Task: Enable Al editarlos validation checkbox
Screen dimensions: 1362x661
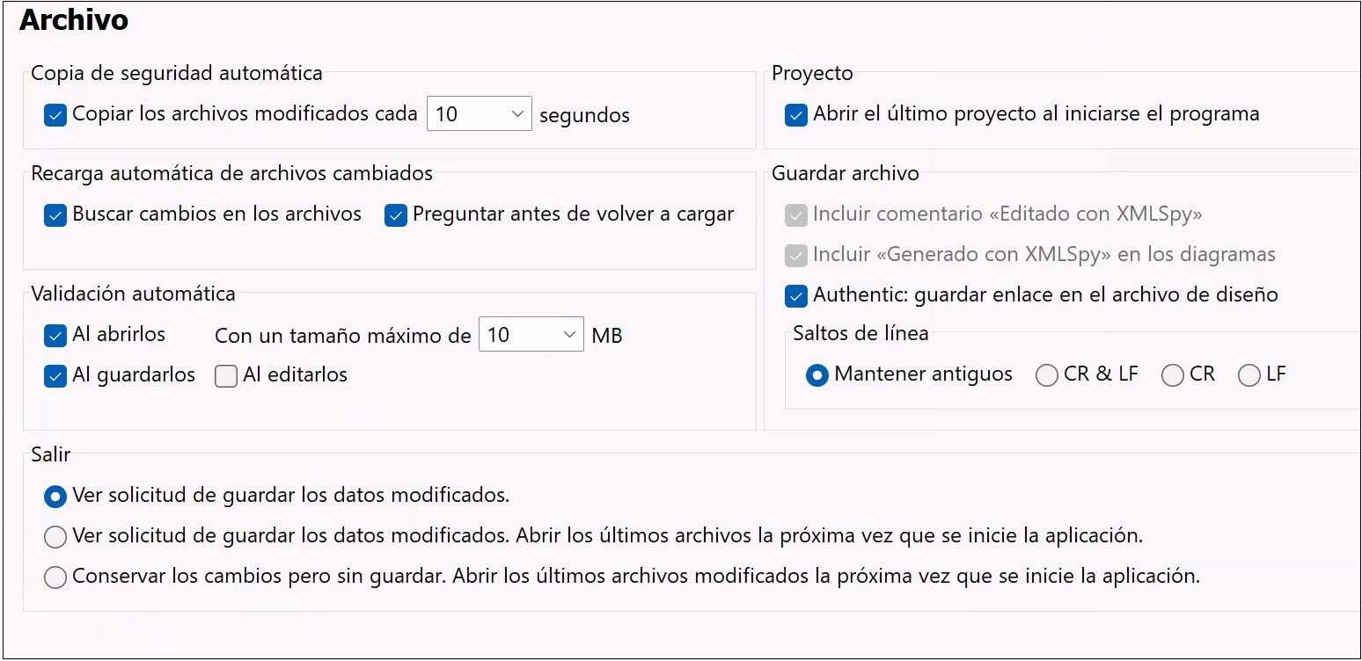Action: pyautogui.click(x=226, y=376)
